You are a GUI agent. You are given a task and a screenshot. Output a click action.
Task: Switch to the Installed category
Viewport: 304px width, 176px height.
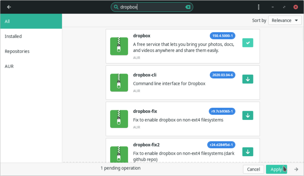(31, 36)
